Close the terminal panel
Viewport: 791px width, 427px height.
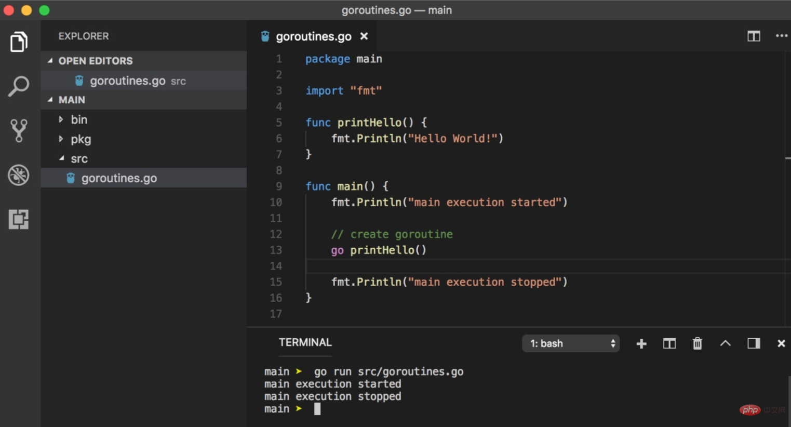[x=781, y=343]
